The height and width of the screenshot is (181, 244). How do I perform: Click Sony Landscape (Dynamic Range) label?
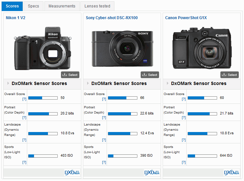[92, 130]
